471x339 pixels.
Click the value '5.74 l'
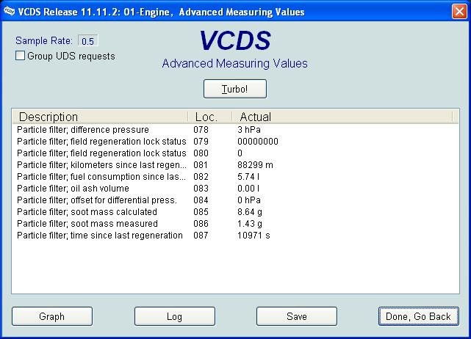[x=248, y=176]
